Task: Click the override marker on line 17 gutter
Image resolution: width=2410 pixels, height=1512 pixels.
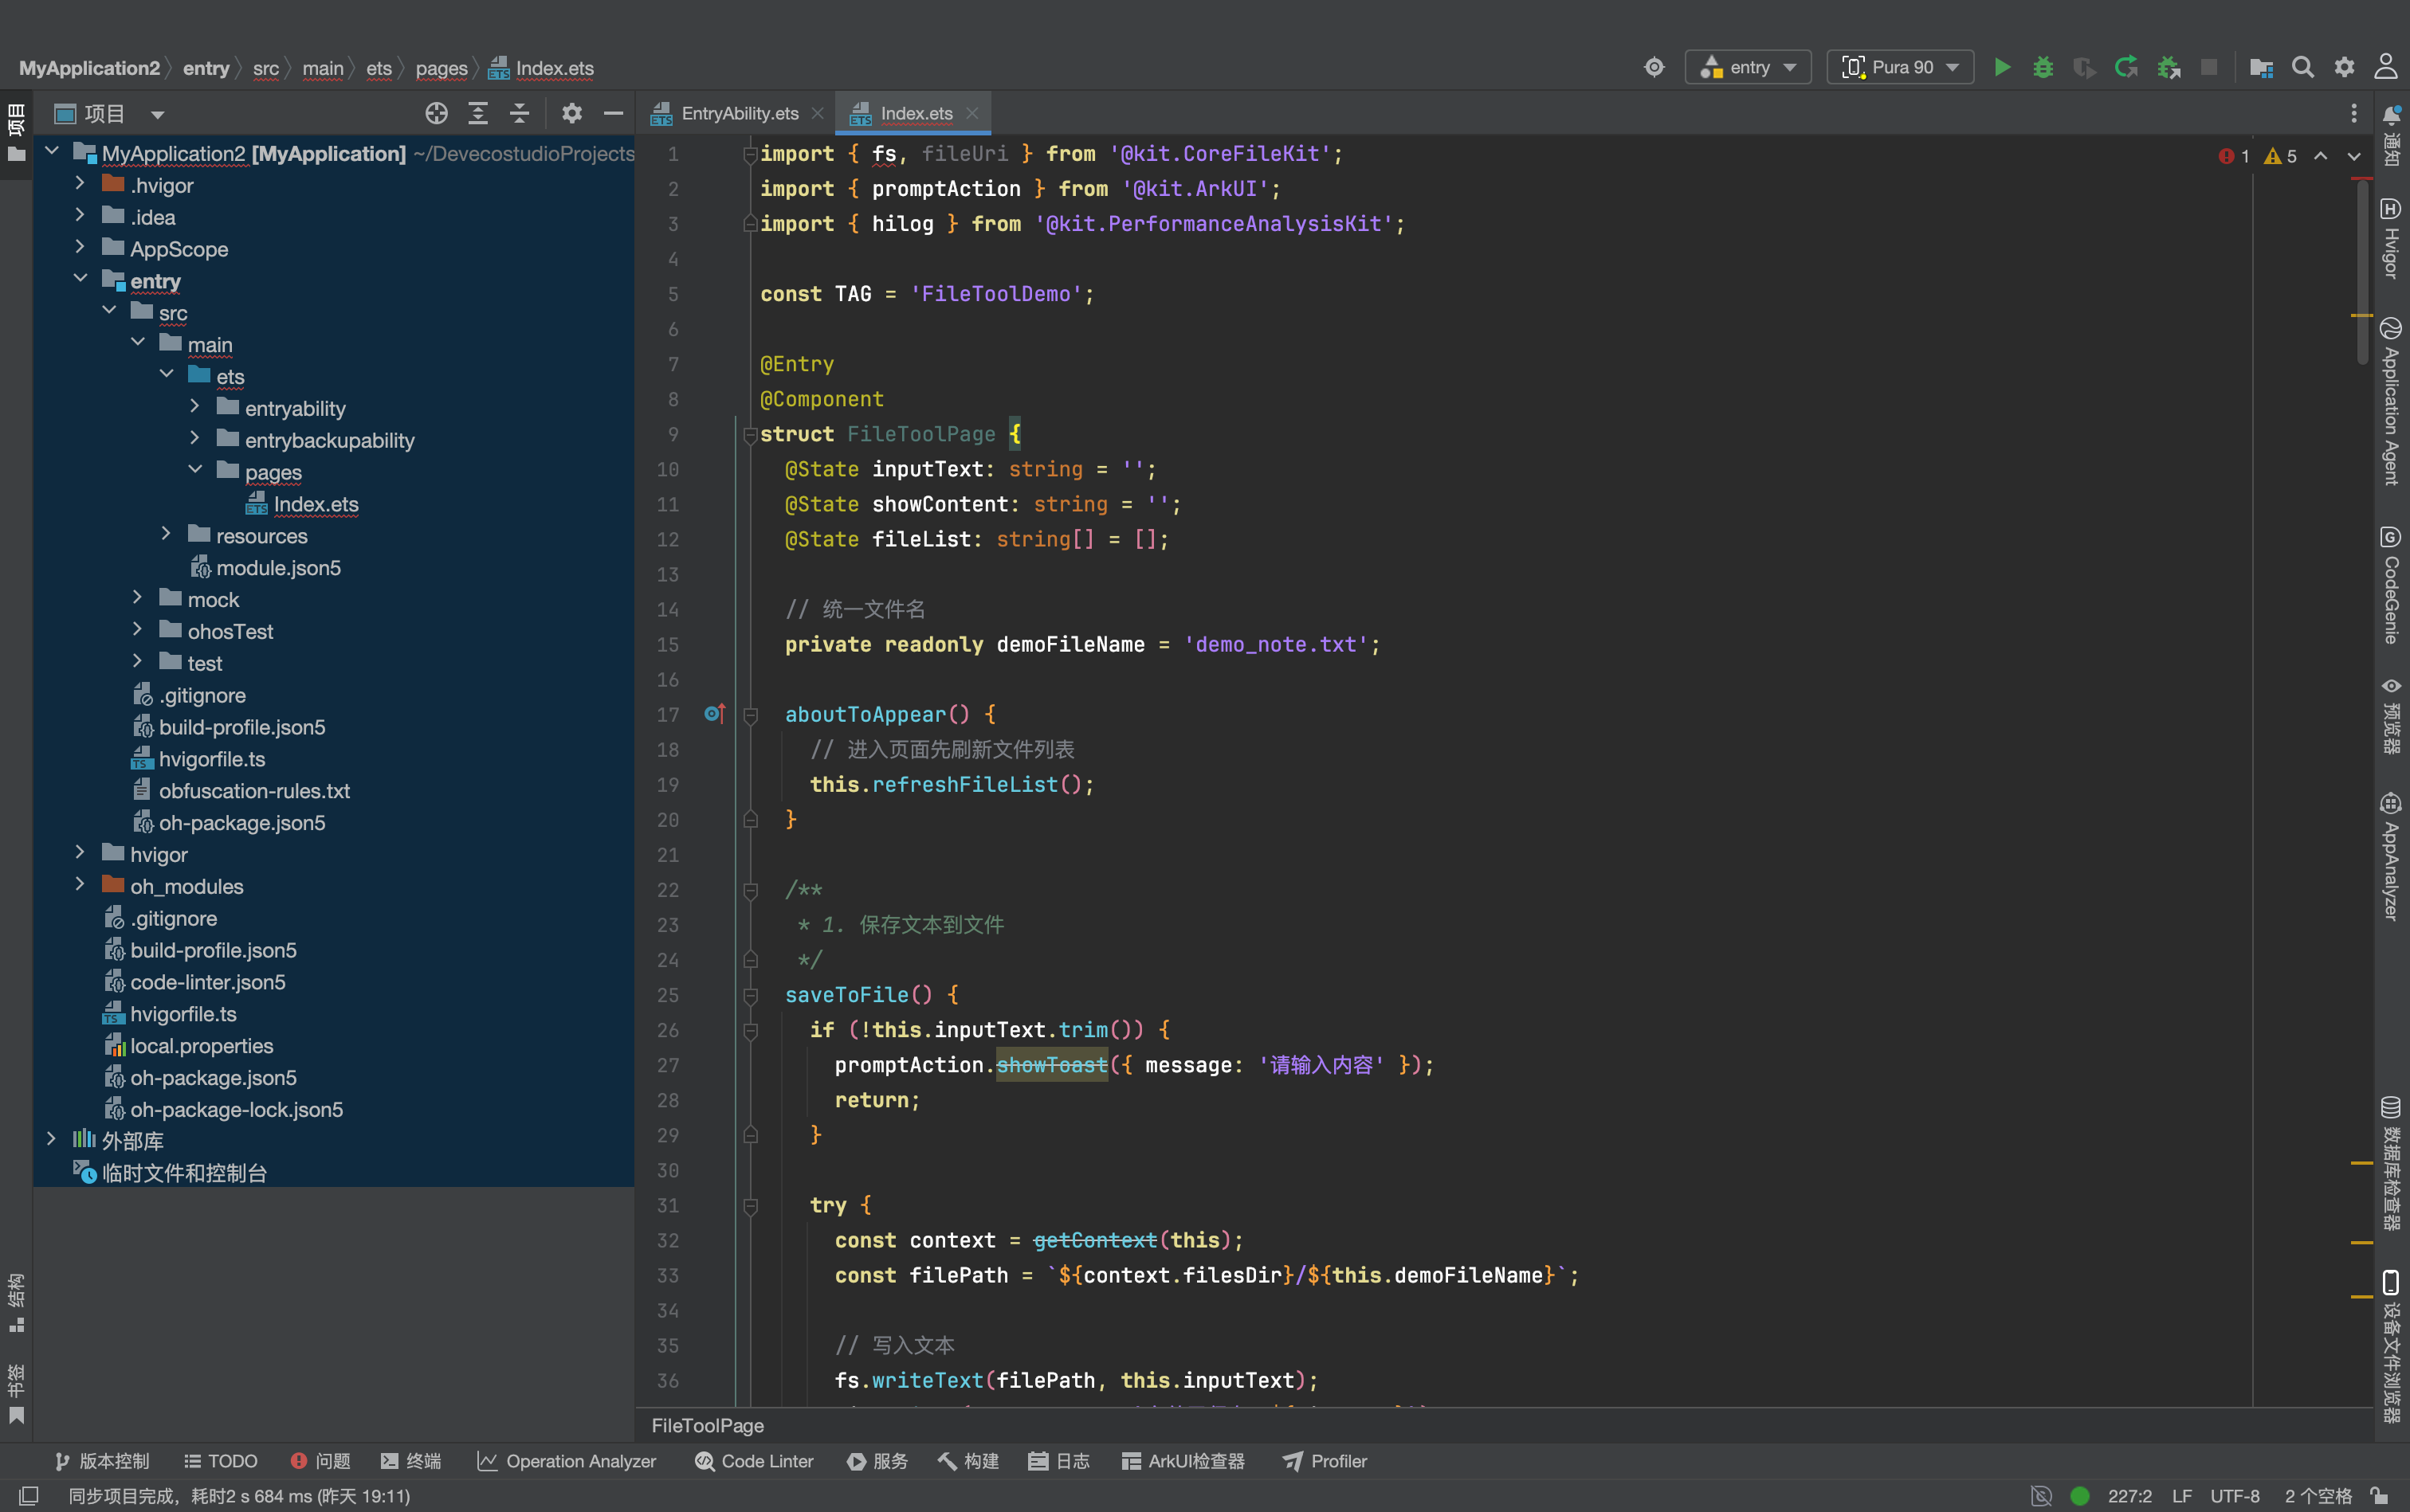Action: [714, 714]
